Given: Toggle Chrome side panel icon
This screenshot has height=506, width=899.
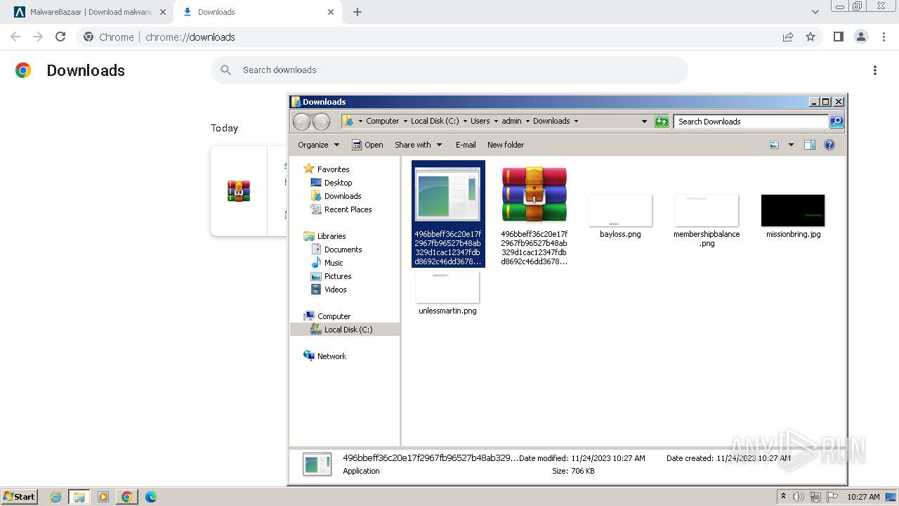Looking at the screenshot, I should click(838, 37).
